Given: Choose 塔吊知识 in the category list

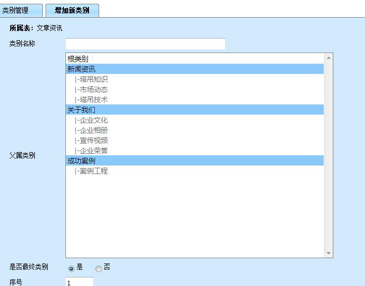Looking at the screenshot, I should coord(92,79).
